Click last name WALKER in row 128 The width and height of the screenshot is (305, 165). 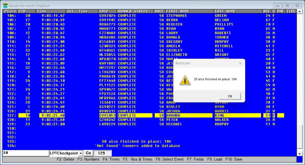click(222, 120)
